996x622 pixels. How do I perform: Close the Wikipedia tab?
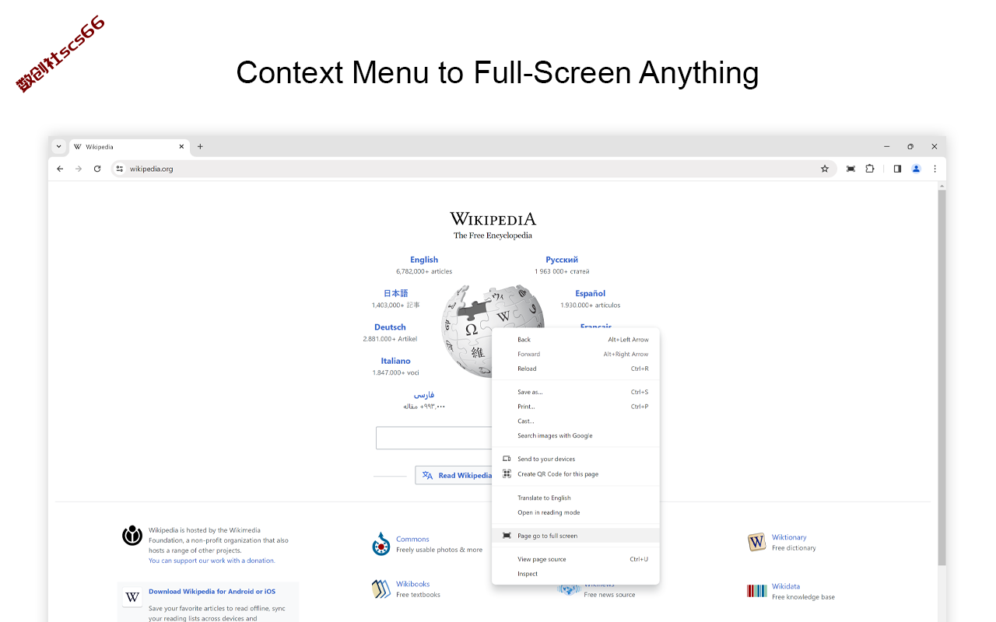(x=182, y=146)
